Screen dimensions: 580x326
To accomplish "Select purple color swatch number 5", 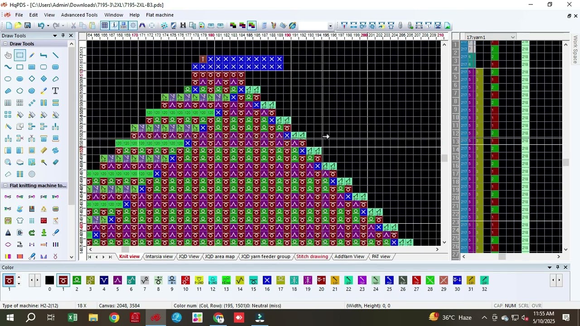I will click(117, 281).
